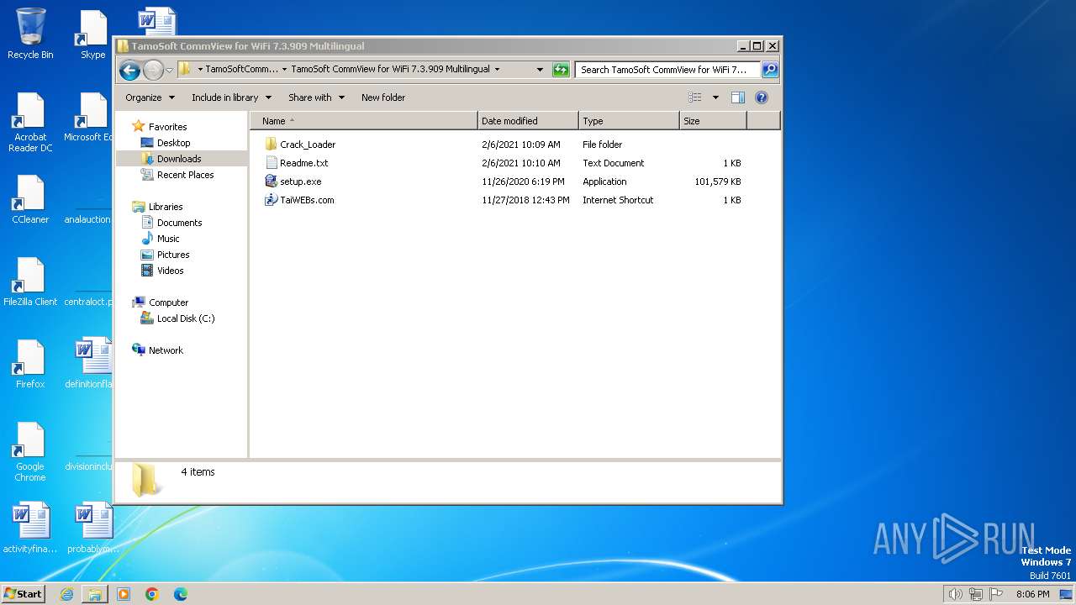This screenshot has width=1076, height=605.
Task: Click Computer in the navigation pane
Action: (x=168, y=302)
